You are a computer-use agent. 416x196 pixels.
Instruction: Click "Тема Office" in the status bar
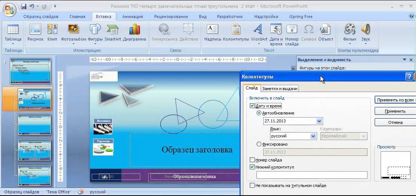(58, 192)
